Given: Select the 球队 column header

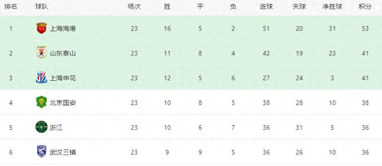Looking at the screenshot, I should [42, 6].
